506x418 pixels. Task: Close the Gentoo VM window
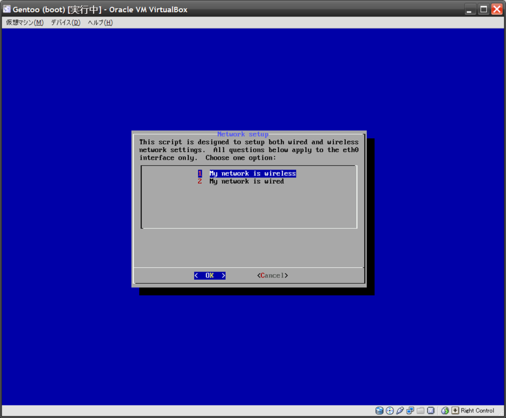point(497,9)
